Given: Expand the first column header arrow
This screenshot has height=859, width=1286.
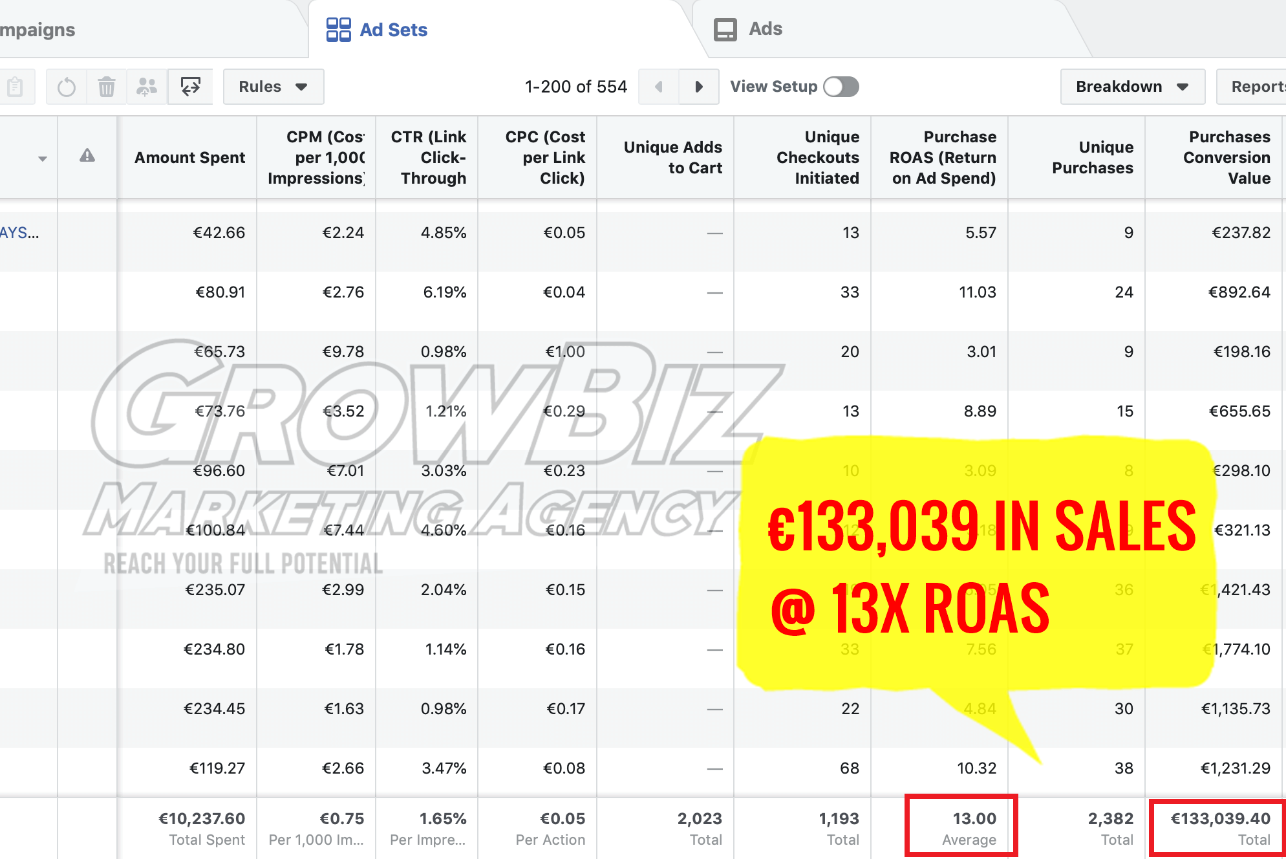Looking at the screenshot, I should point(43,158).
